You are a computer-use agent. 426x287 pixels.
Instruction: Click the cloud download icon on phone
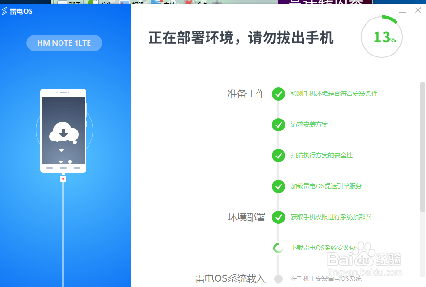(x=64, y=132)
